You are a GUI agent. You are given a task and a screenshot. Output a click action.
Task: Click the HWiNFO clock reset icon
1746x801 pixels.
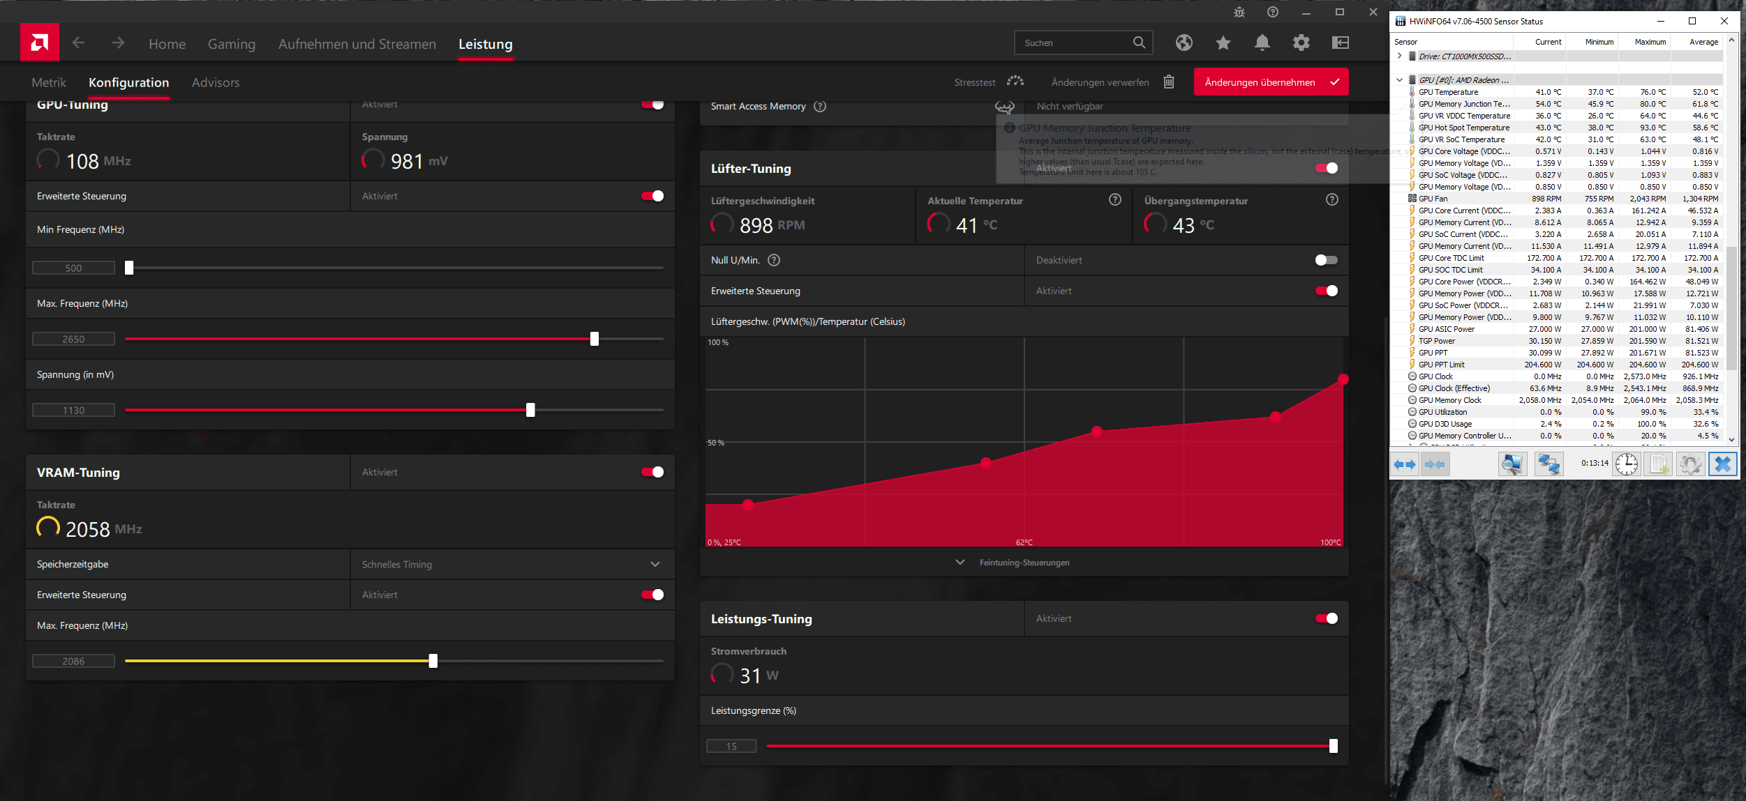[x=1626, y=464]
